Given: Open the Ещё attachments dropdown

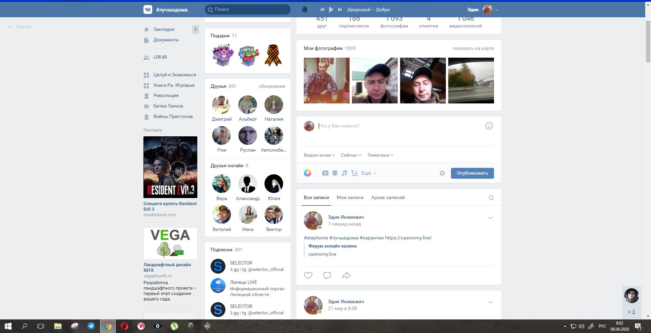Looking at the screenshot, I should point(369,173).
